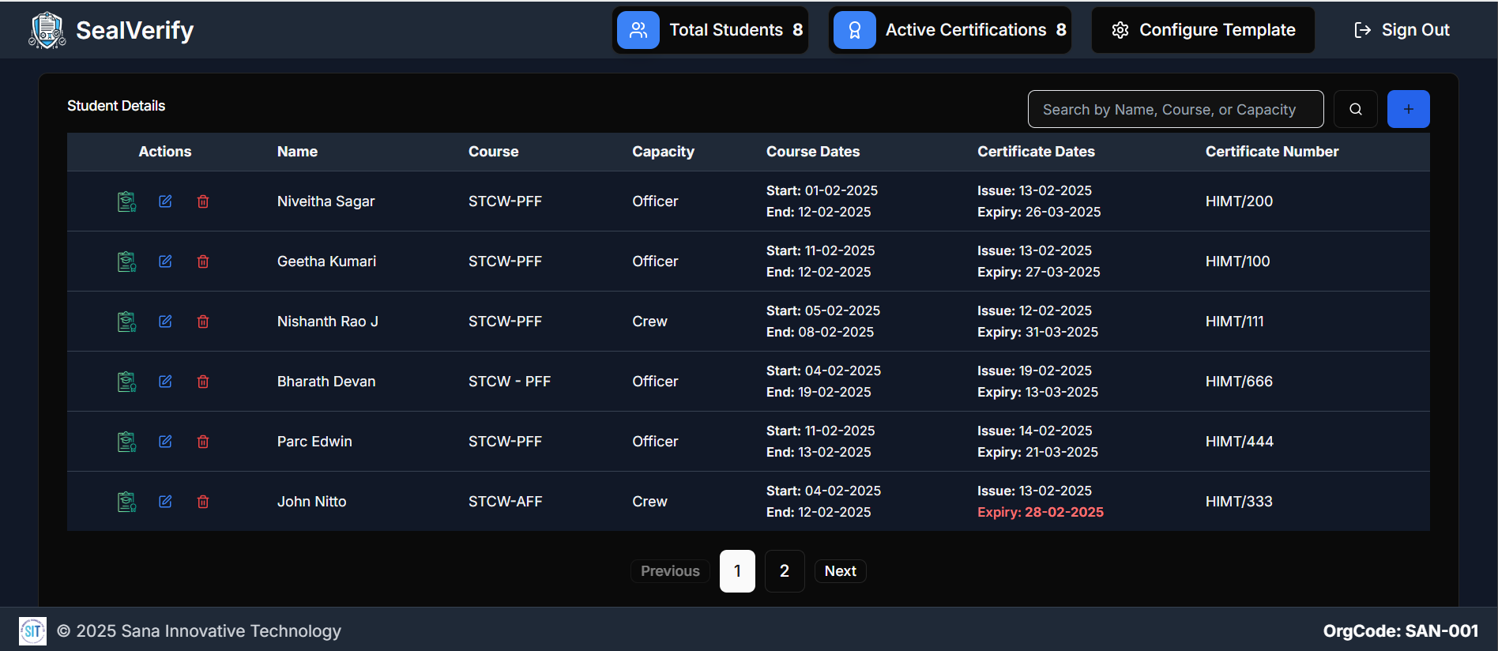Image resolution: width=1498 pixels, height=651 pixels.
Task: Sign Out of the application
Action: coord(1402,30)
